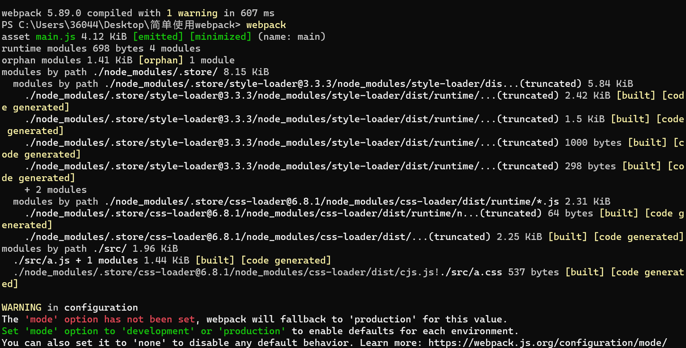This screenshot has height=348, width=686.
Task: Click the '+ 2 modules' line
Action: (56, 190)
